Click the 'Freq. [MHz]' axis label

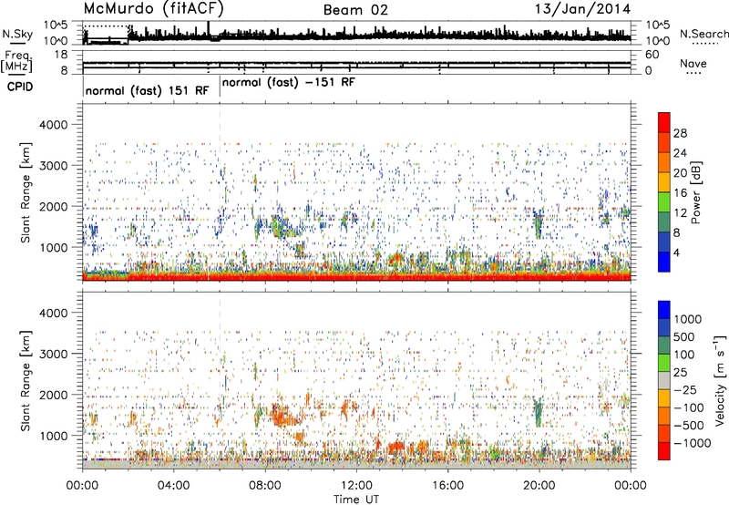click(16, 62)
